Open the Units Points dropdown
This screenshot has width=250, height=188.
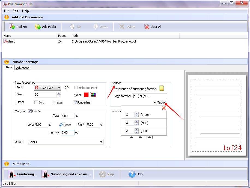[x=66, y=142]
